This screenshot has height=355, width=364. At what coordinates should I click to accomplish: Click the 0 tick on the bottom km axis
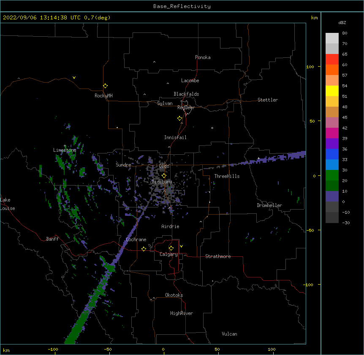tap(163, 349)
